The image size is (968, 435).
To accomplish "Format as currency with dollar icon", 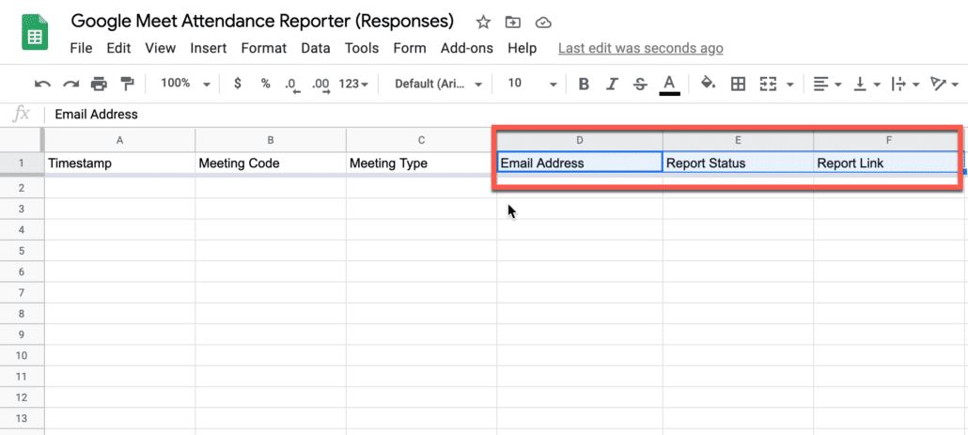I will pyautogui.click(x=238, y=84).
